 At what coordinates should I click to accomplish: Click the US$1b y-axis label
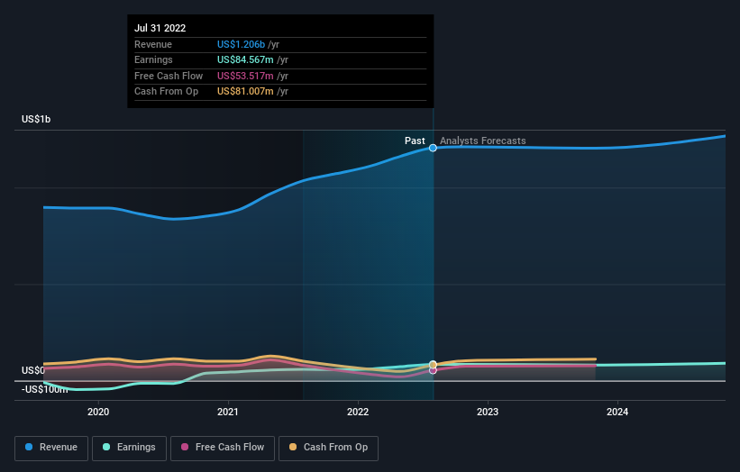pyautogui.click(x=36, y=119)
